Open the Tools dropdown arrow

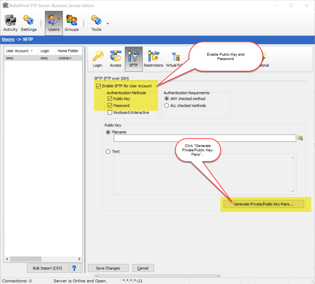coord(107,24)
